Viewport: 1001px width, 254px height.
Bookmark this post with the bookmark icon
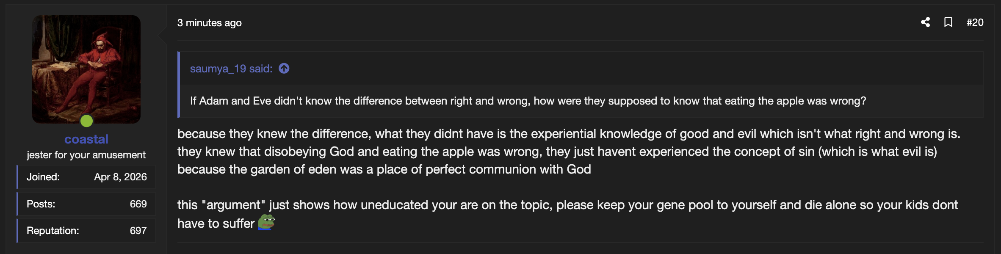coord(948,22)
